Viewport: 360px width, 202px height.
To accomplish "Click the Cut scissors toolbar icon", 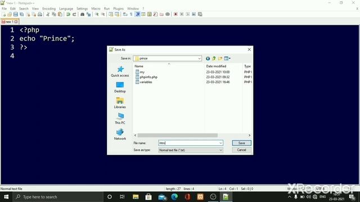I will (48, 14).
